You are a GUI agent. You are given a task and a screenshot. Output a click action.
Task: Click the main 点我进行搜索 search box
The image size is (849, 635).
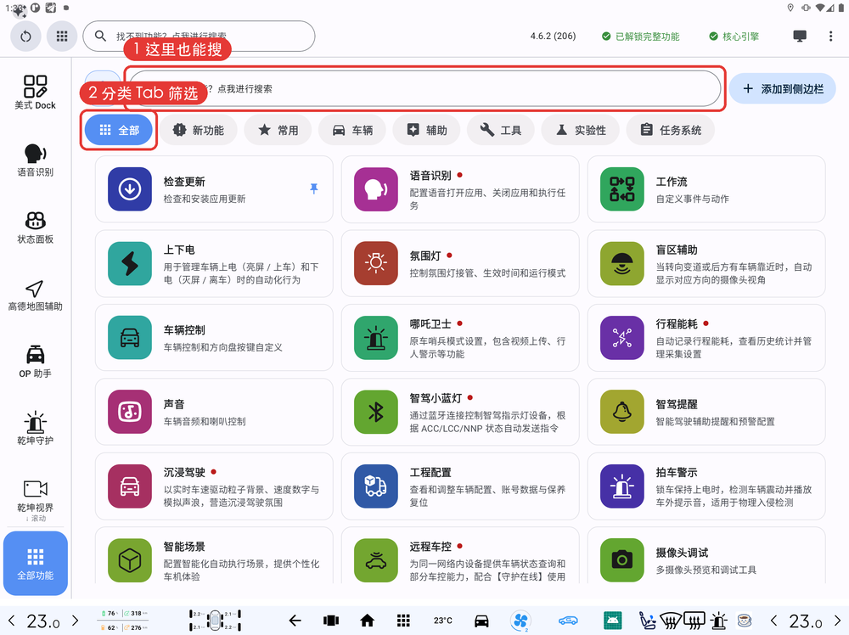[425, 89]
